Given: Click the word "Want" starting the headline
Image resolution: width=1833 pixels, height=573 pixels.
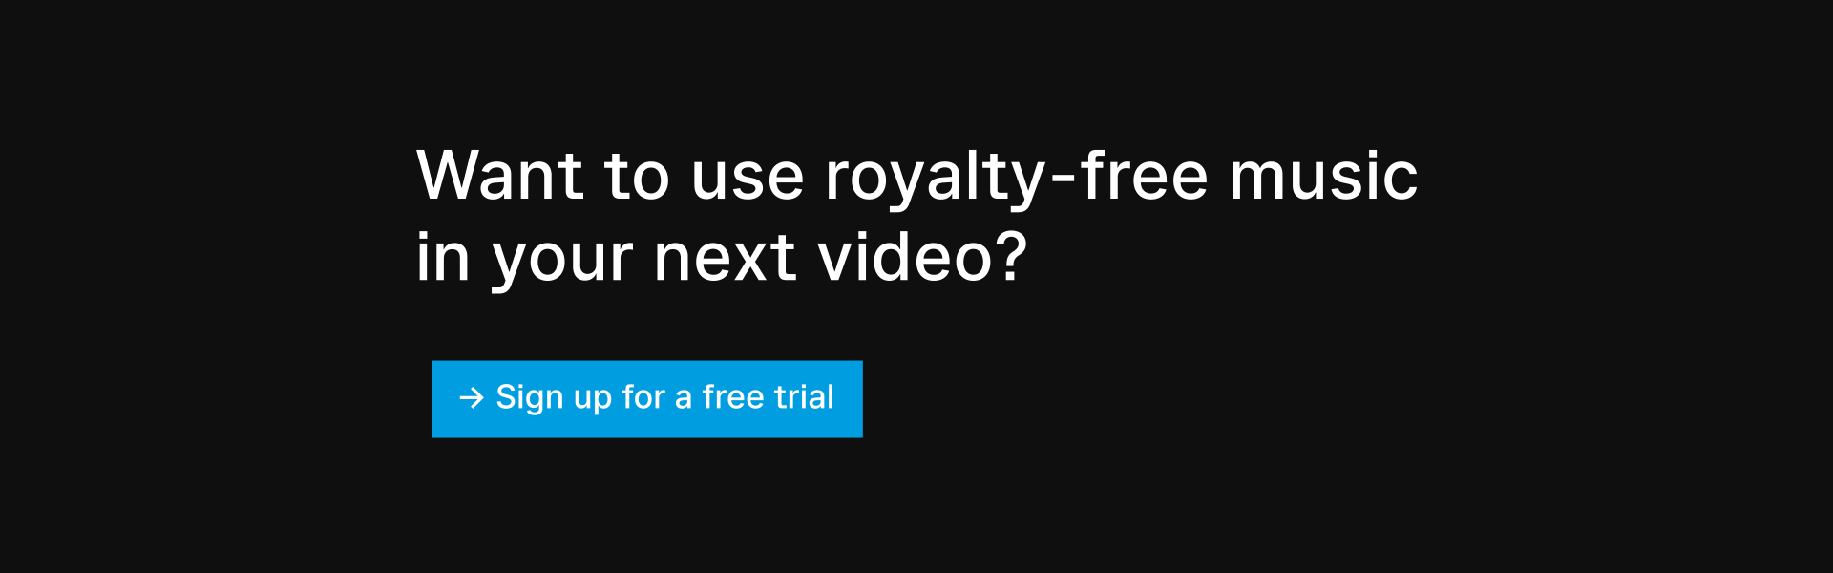Looking at the screenshot, I should pos(500,176).
